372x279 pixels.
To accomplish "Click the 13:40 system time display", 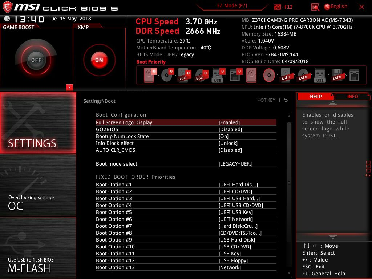I will [x=29, y=19].
